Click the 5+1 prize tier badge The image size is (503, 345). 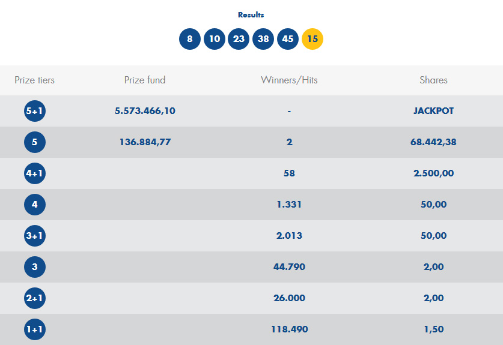[x=35, y=111]
